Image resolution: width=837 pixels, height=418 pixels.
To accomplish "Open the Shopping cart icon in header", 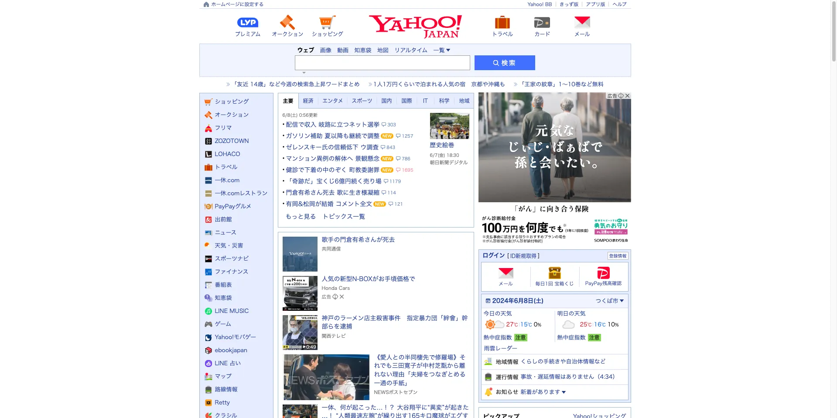I will (x=327, y=22).
